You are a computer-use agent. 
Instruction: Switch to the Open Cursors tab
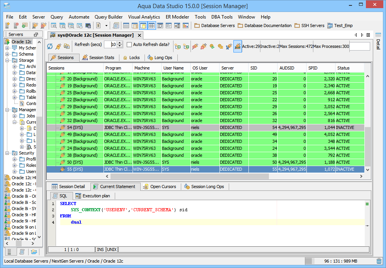click(160, 187)
